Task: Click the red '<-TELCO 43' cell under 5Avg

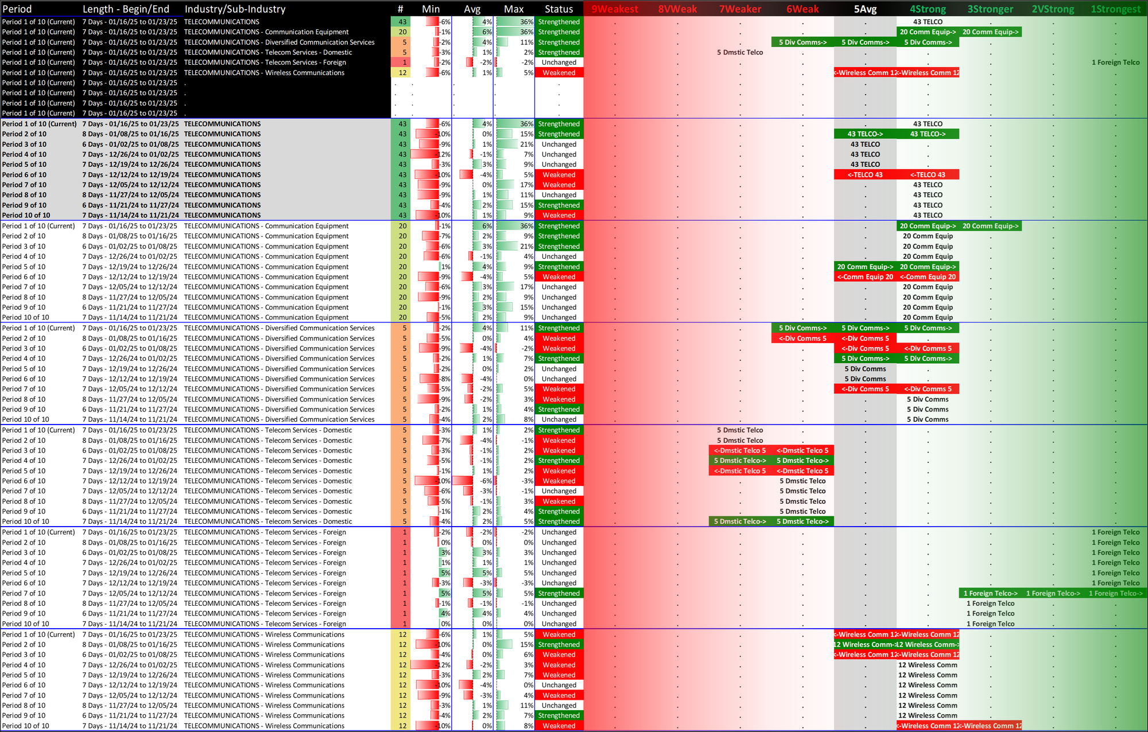Action: click(x=865, y=175)
